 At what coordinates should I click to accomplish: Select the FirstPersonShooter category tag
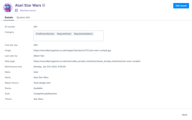[45, 34]
